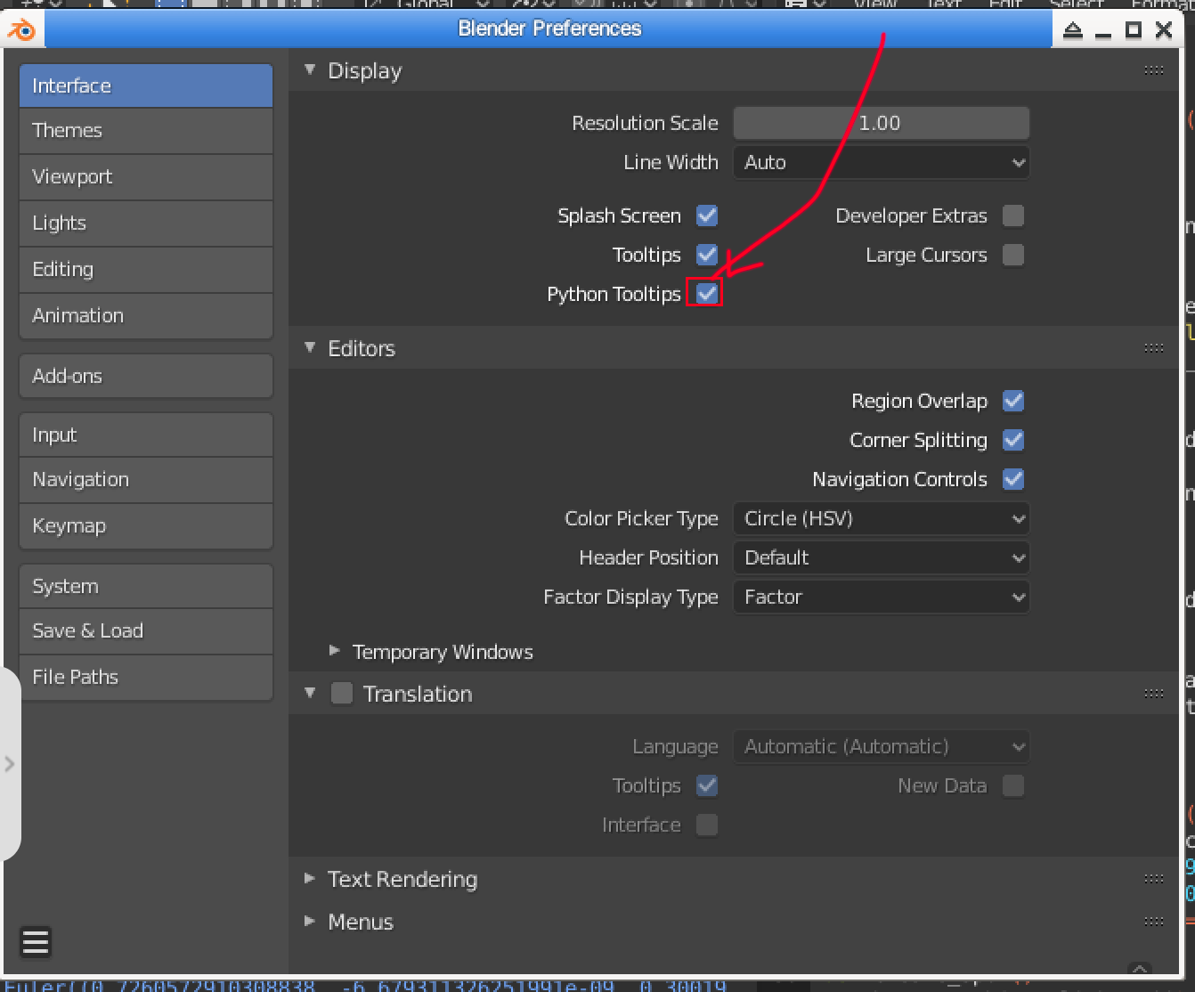Toggle the Splash Screen checkbox
This screenshot has height=992, width=1195.
(x=707, y=215)
